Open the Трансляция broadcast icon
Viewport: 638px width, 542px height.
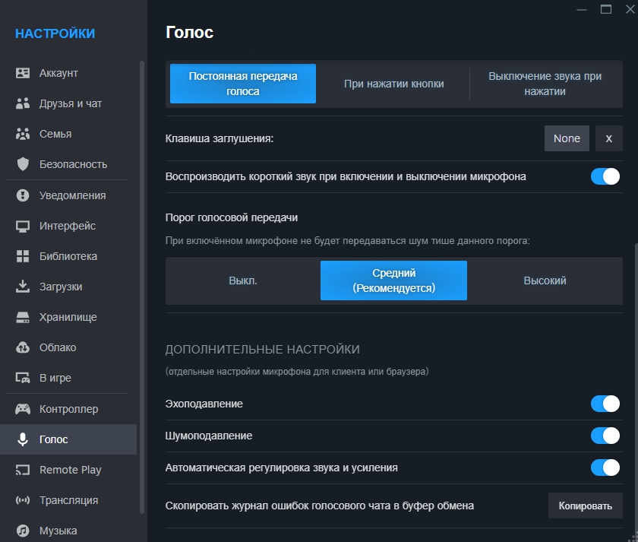click(23, 500)
